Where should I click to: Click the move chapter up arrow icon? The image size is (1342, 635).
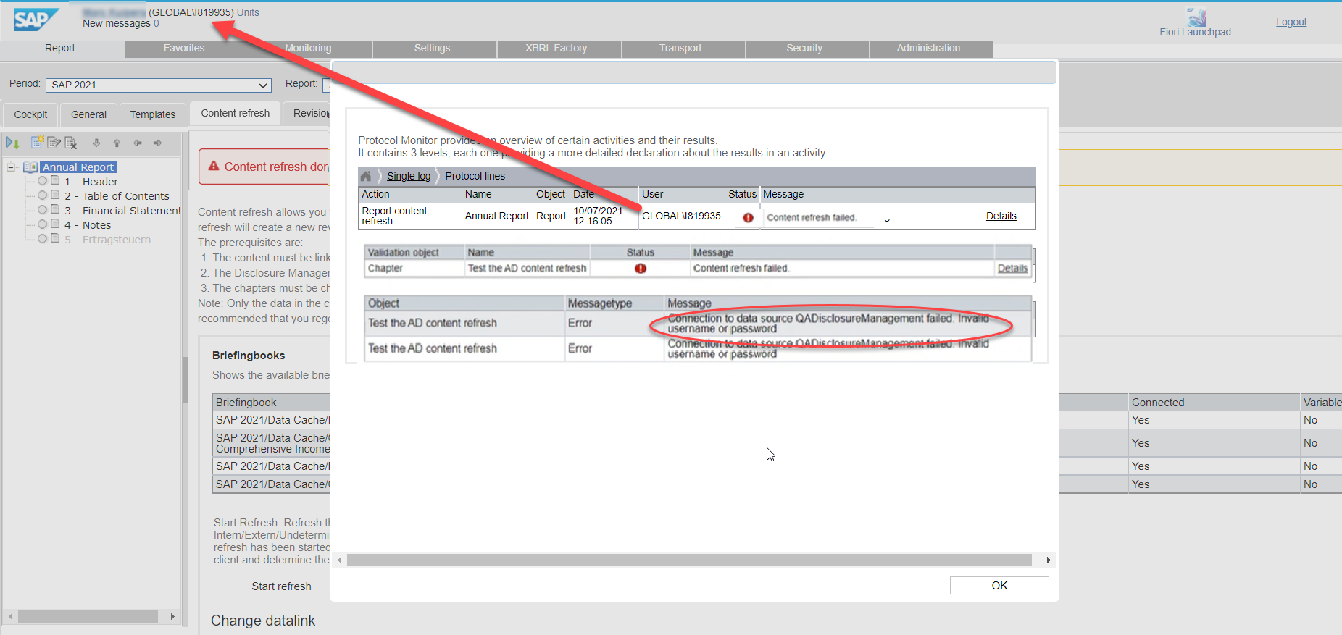click(x=117, y=143)
